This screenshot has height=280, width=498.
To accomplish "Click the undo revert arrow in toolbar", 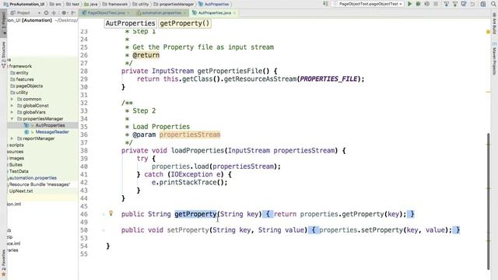I will [x=472, y=4].
